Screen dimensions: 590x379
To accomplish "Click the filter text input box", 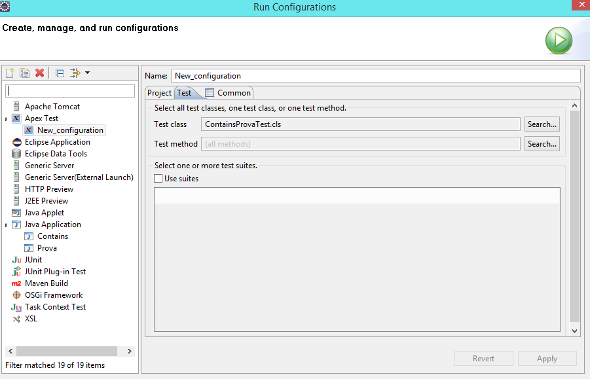I will tap(70, 90).
